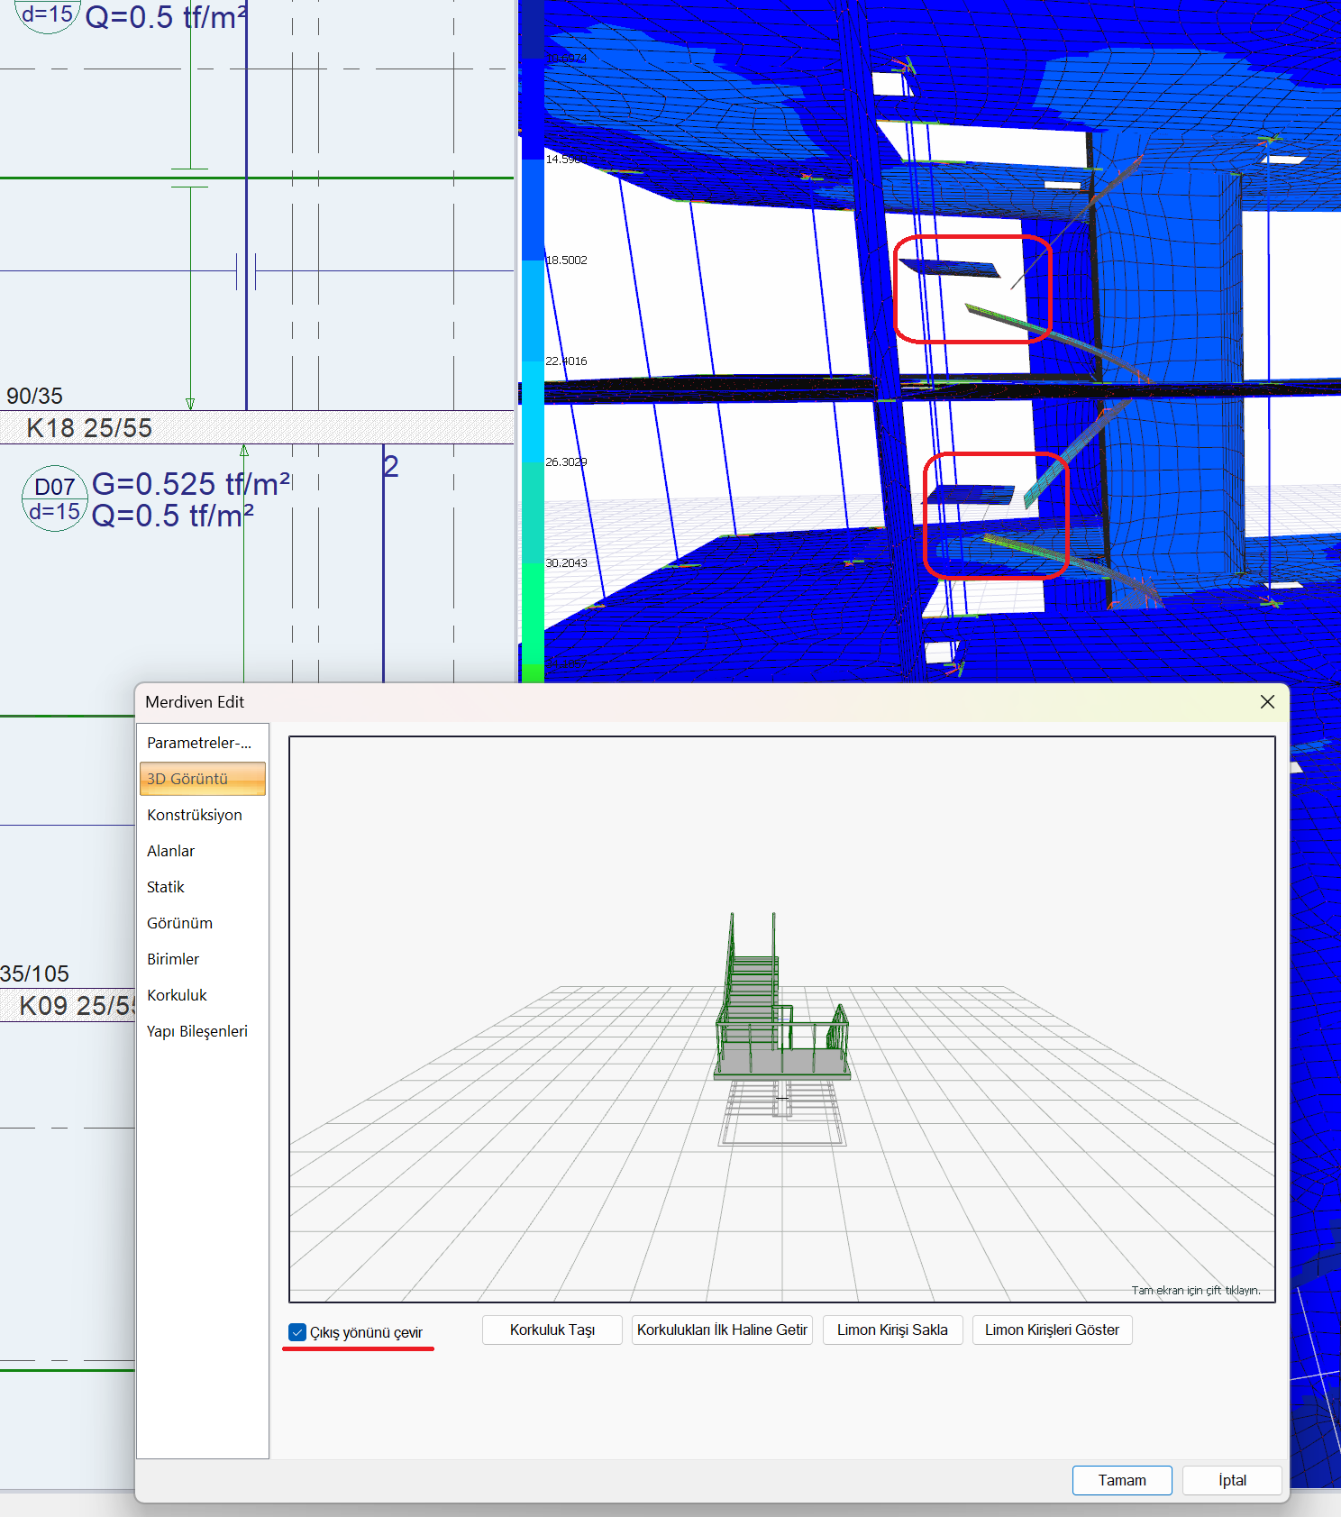Click the Limon Kirişleri Göster button

pyautogui.click(x=1052, y=1330)
